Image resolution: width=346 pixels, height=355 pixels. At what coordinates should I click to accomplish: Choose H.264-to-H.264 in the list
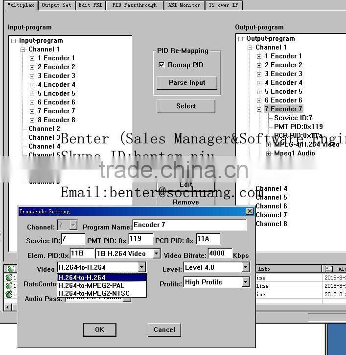[102, 278]
